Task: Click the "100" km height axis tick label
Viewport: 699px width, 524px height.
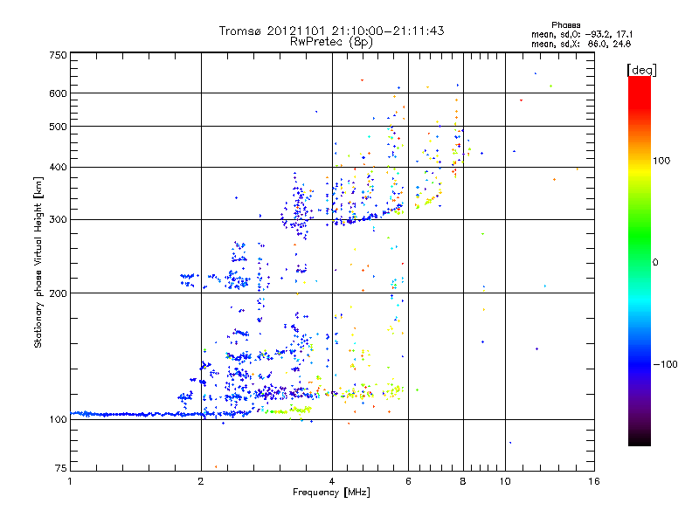Action: (x=58, y=420)
